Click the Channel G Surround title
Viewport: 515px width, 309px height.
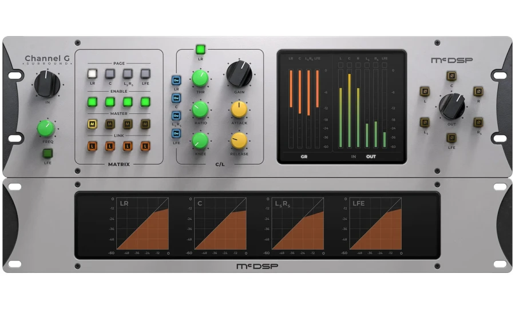[47, 60]
